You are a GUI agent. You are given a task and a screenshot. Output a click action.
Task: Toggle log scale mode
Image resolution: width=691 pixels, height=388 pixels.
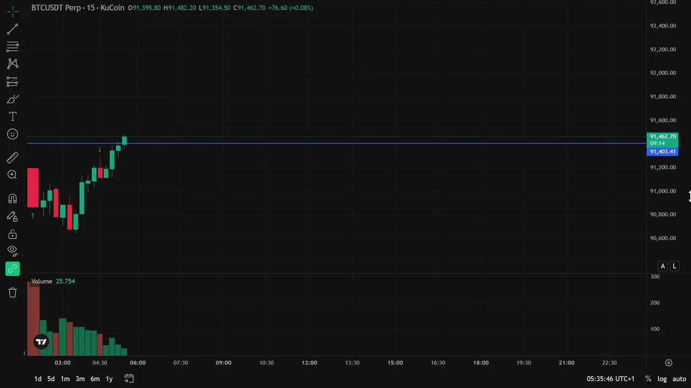(662, 379)
